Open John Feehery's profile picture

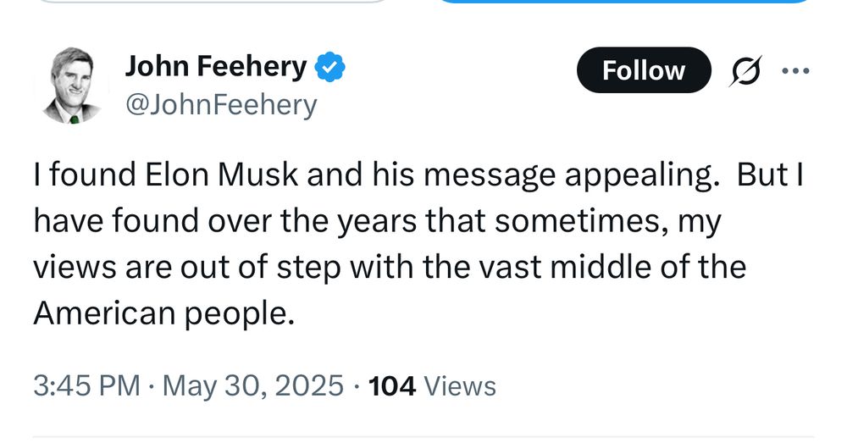click(69, 86)
